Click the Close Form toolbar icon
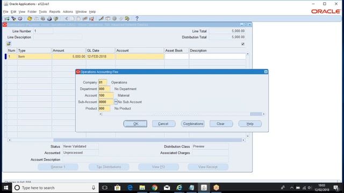The width and height of the screenshot is (344, 193). [x=56, y=19]
